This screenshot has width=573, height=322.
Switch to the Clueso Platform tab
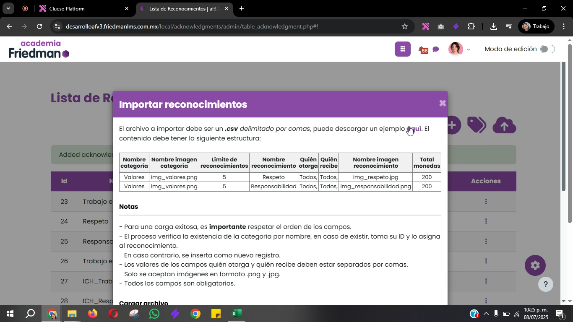(84, 8)
